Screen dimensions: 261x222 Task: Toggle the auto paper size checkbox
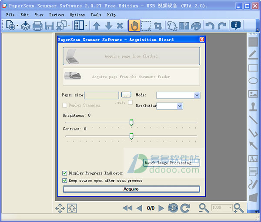click(130, 102)
